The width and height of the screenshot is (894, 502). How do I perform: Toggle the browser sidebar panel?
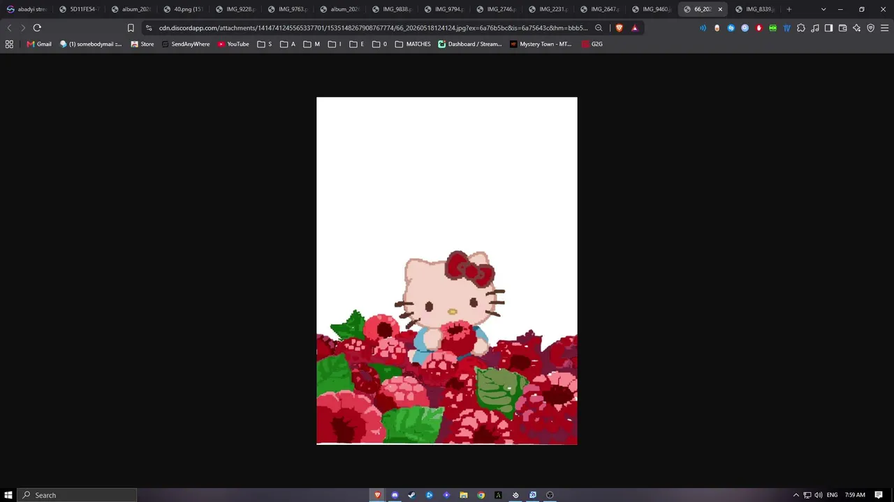(x=828, y=28)
